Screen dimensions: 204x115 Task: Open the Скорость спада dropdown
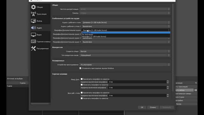(x=125, y=51)
